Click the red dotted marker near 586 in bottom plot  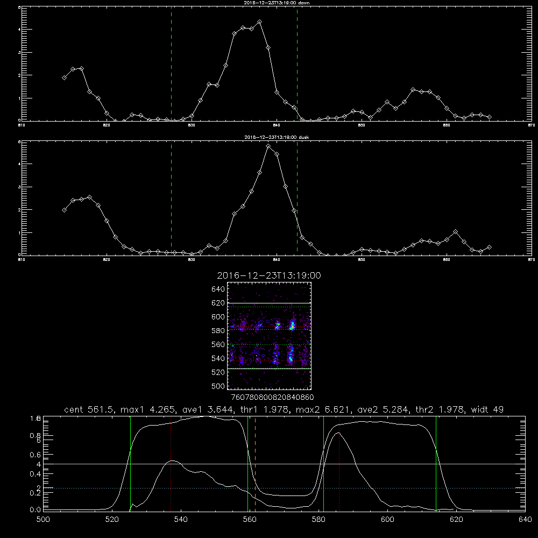pyautogui.click(x=339, y=465)
